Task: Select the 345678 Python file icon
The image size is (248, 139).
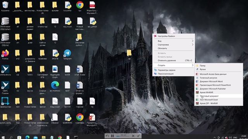Action: [x=55, y=54]
